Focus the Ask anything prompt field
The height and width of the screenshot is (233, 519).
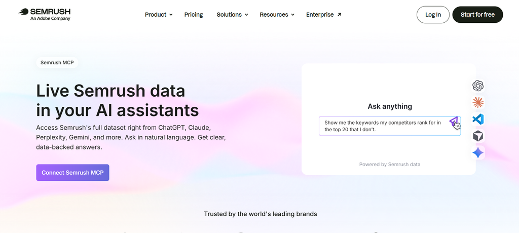point(390,126)
